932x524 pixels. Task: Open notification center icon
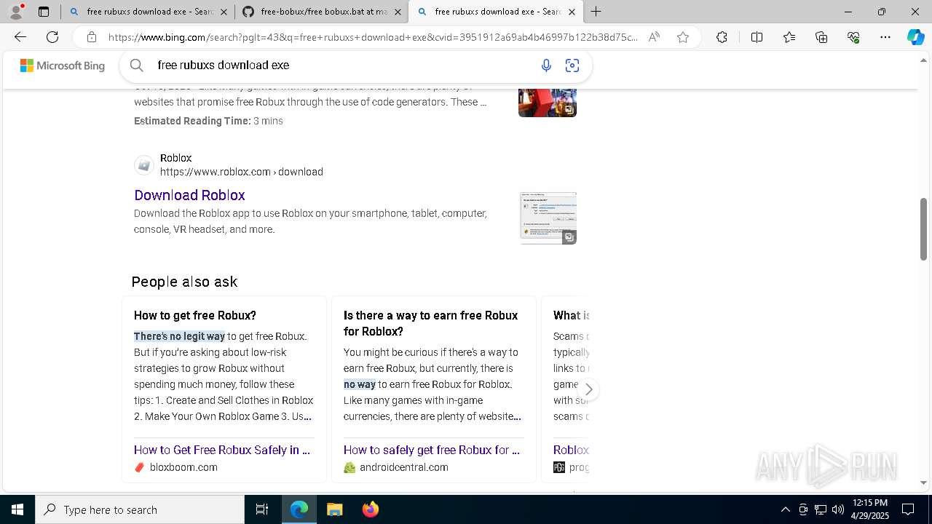(x=908, y=509)
